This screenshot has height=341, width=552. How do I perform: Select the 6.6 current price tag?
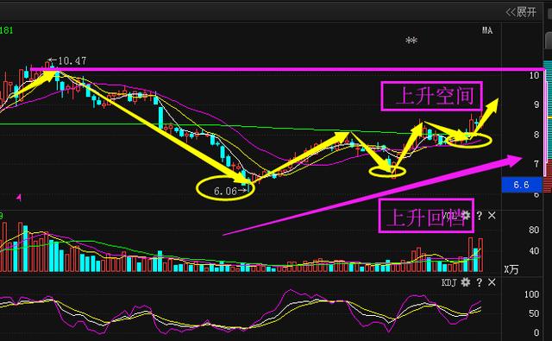coord(521,185)
